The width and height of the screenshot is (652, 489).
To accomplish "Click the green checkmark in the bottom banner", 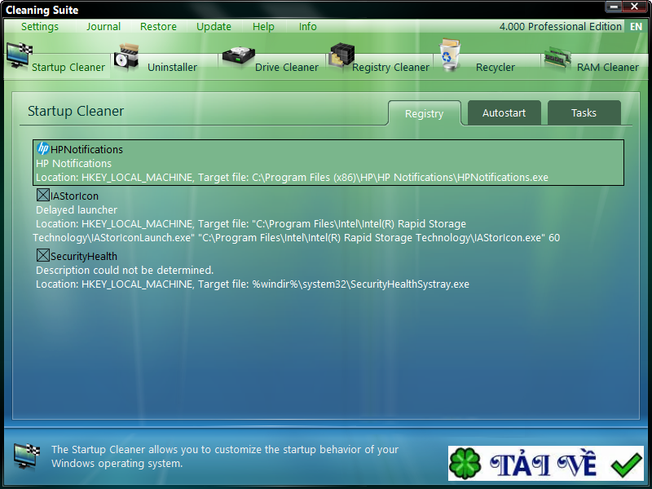I will click(627, 464).
